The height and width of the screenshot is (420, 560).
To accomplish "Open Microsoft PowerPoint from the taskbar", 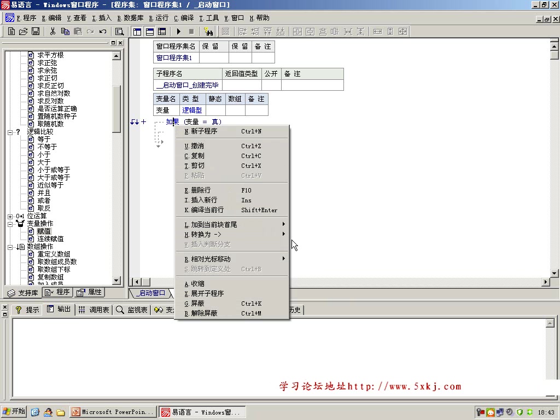I will coord(112,411).
